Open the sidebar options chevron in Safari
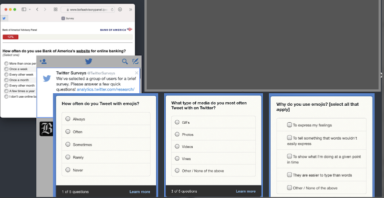 tap(29, 9)
